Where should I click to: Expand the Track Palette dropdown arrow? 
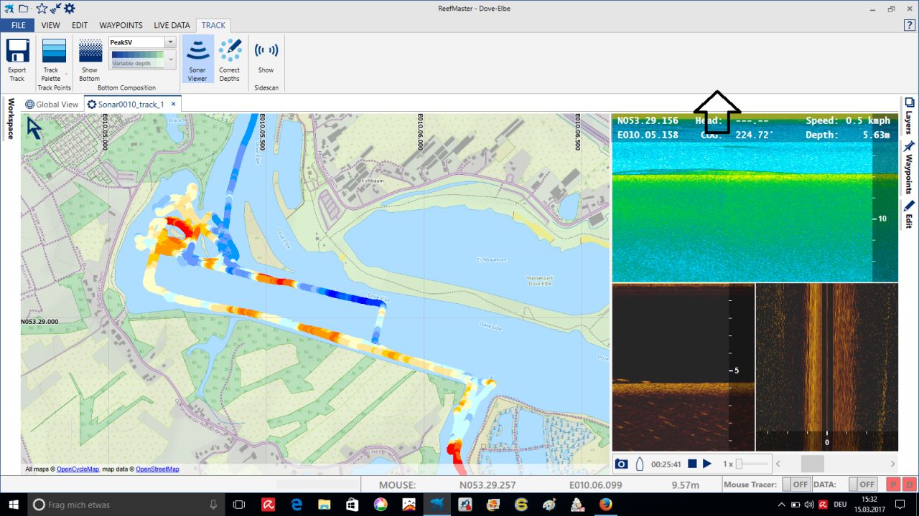(67, 74)
